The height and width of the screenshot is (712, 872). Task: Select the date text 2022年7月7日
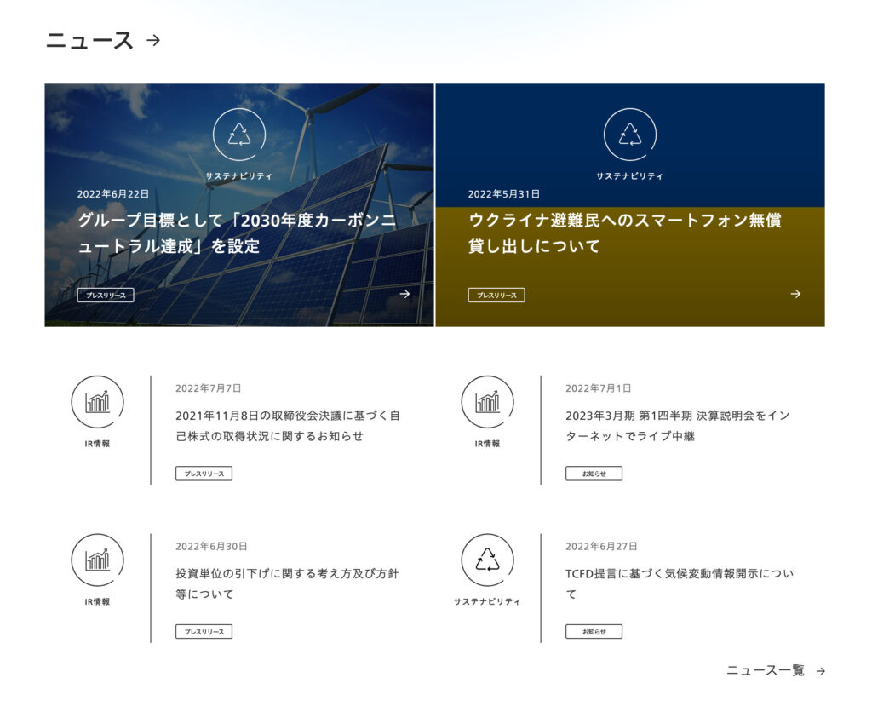pyautogui.click(x=209, y=388)
